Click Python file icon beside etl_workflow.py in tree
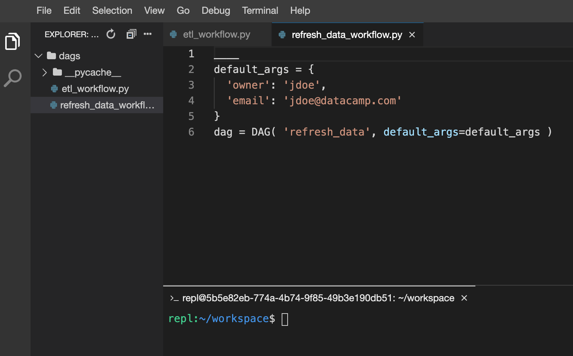Screen dimensions: 573x356 click(54, 89)
